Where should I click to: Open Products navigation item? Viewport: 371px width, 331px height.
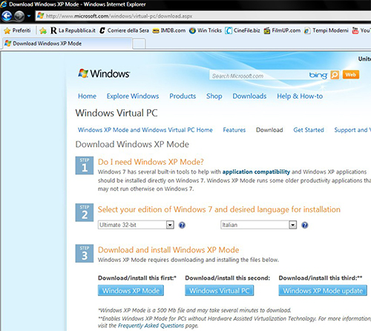pyautogui.click(x=183, y=96)
